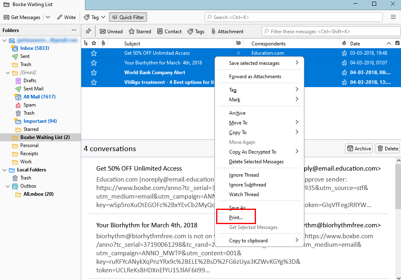Focus the global Search box
Screen dimensions: 401x280
[294, 17]
